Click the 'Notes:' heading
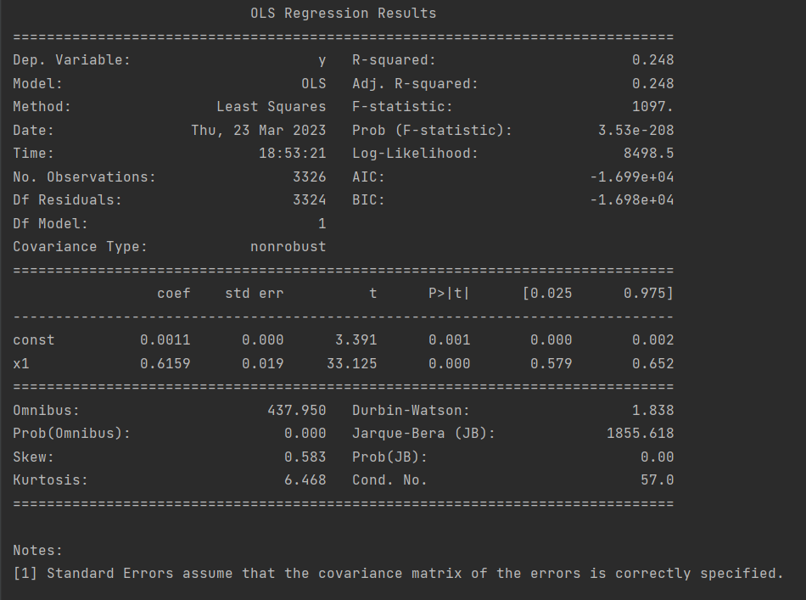This screenshot has height=600, width=806. 37,551
